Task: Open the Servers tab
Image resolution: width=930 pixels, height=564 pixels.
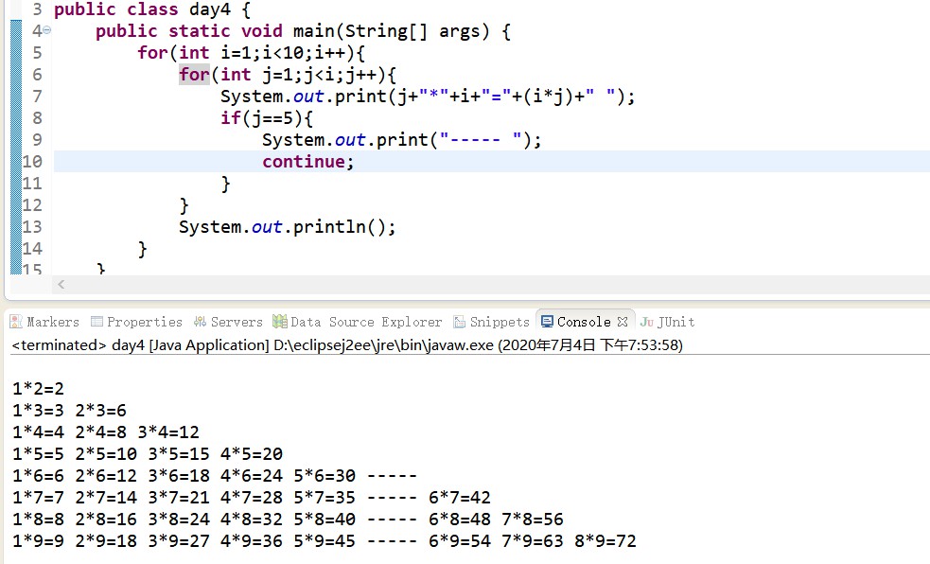Action: click(x=228, y=322)
